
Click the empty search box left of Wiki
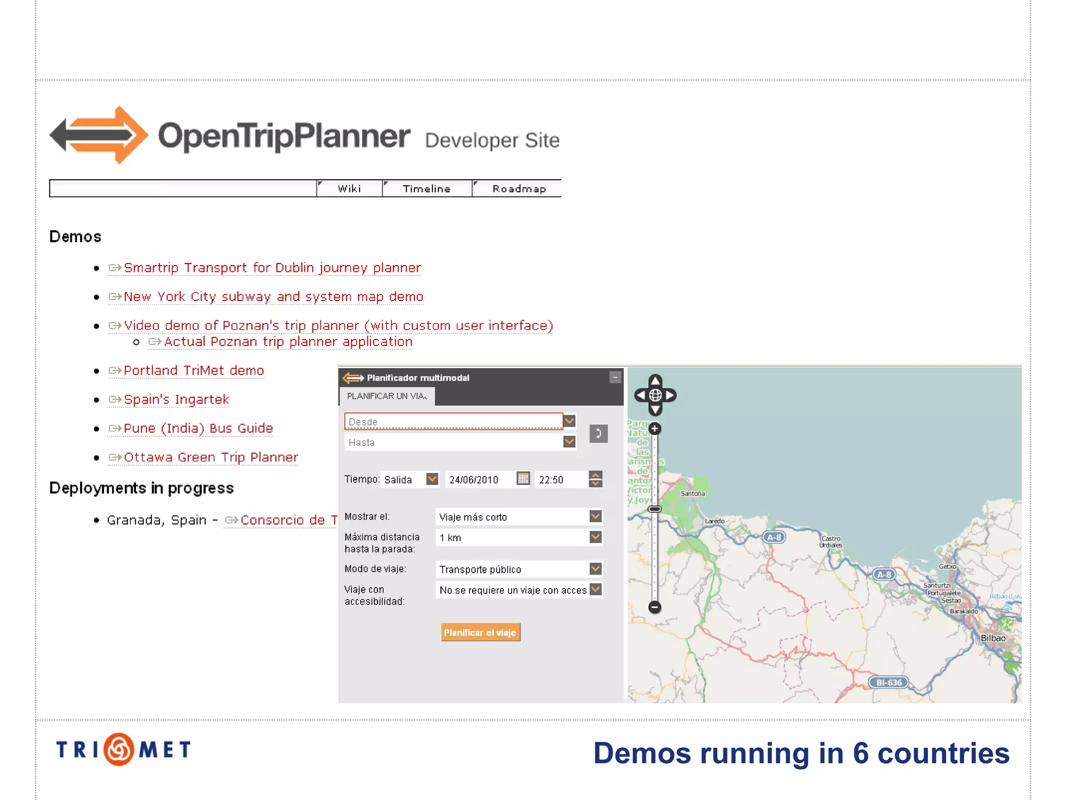pyautogui.click(x=183, y=189)
